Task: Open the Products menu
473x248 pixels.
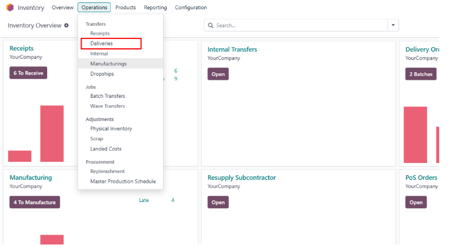Action: click(125, 8)
